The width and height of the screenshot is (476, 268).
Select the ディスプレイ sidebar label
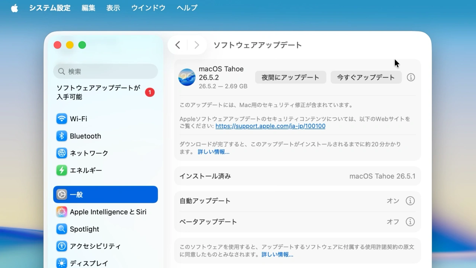tap(89, 263)
